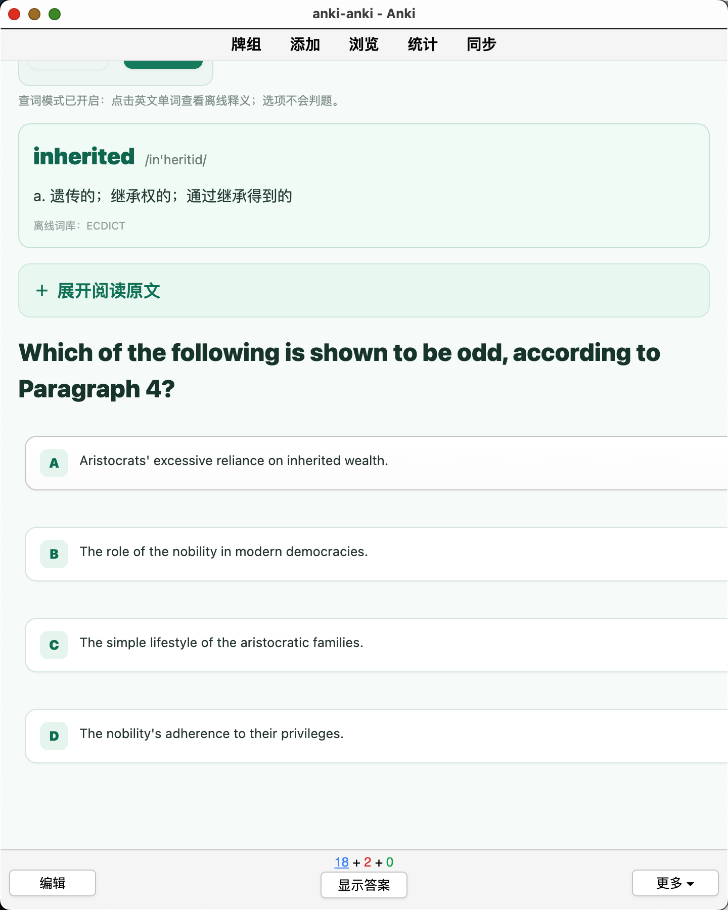728x910 pixels.
Task: Click the blue underlined 18 new-card count
Action: pyautogui.click(x=342, y=862)
